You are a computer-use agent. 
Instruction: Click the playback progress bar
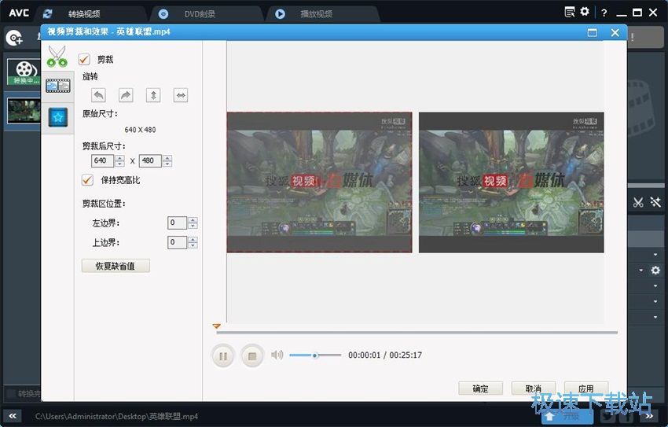[x=417, y=332]
